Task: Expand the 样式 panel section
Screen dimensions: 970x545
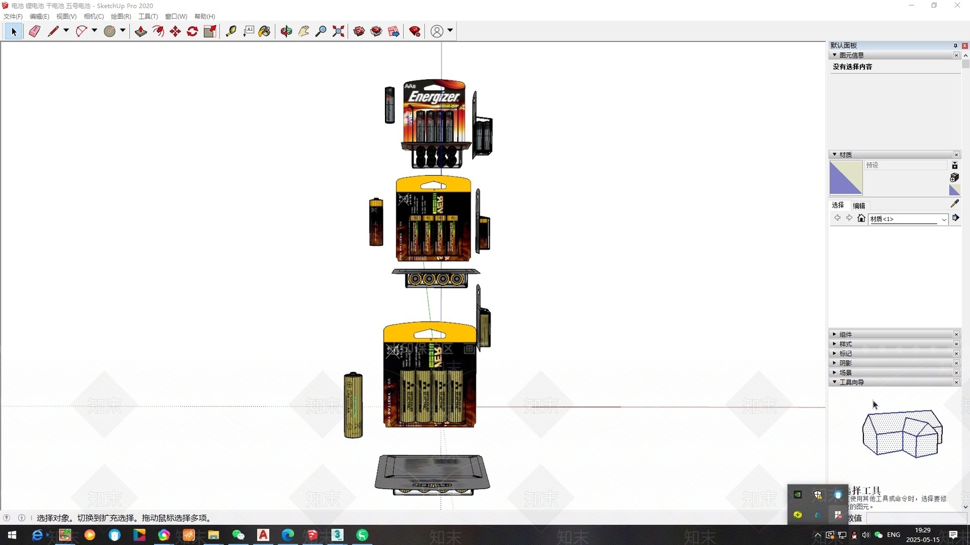Action: pyautogui.click(x=894, y=344)
